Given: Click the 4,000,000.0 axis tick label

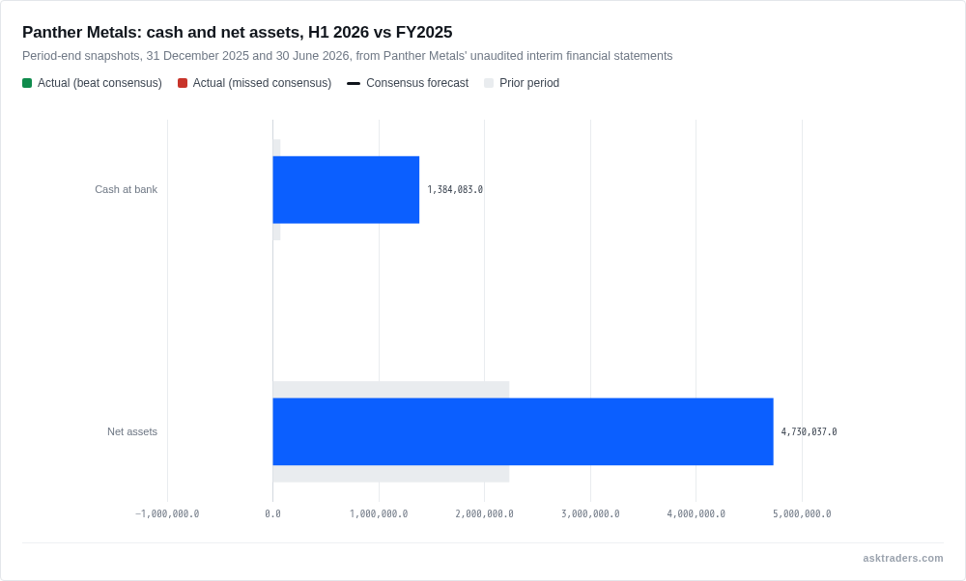Looking at the screenshot, I should 696,513.
